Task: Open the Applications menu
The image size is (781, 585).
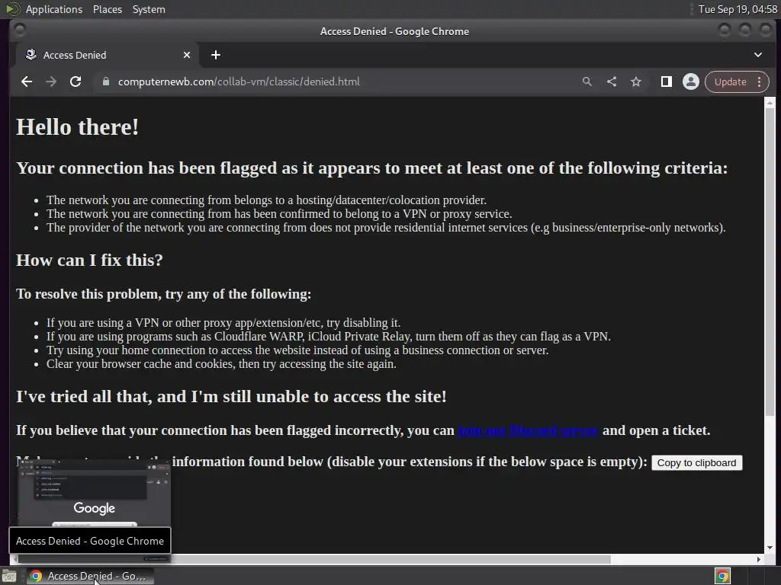Action: [54, 9]
